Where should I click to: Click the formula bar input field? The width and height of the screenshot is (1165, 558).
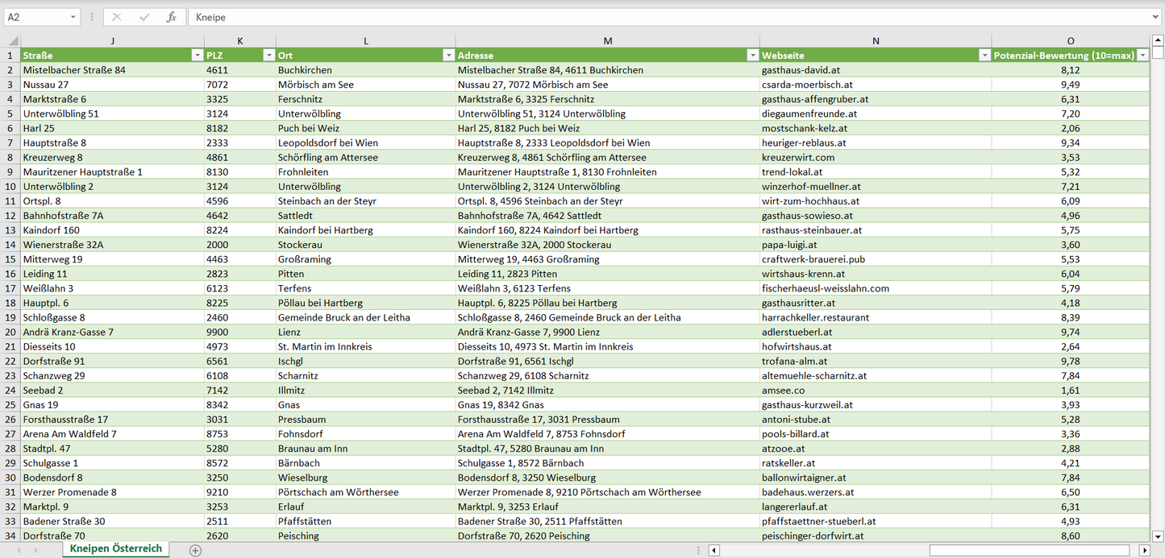669,17
